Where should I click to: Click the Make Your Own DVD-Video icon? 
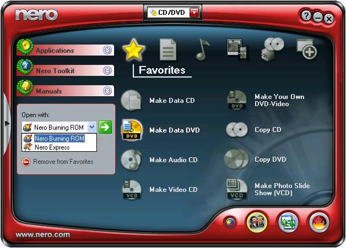click(237, 100)
